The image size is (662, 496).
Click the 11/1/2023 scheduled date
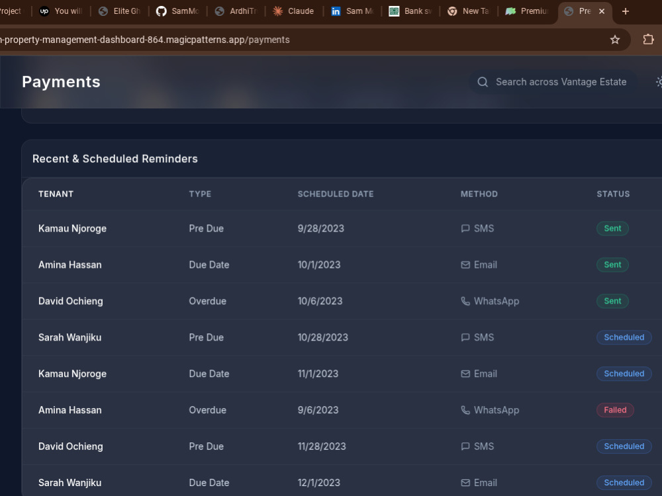[318, 374]
